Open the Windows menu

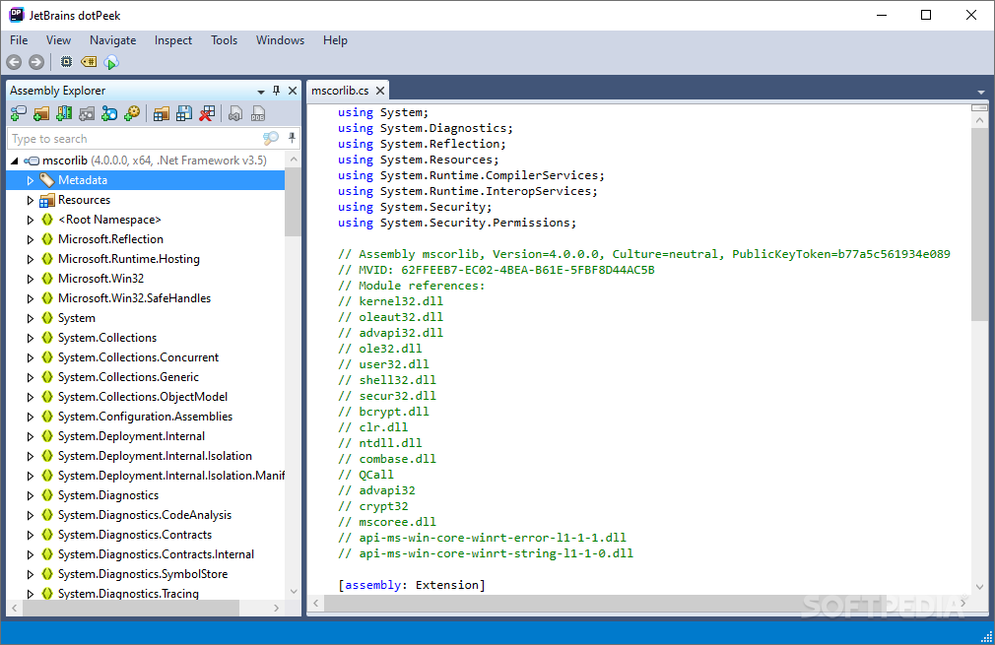pyautogui.click(x=280, y=40)
